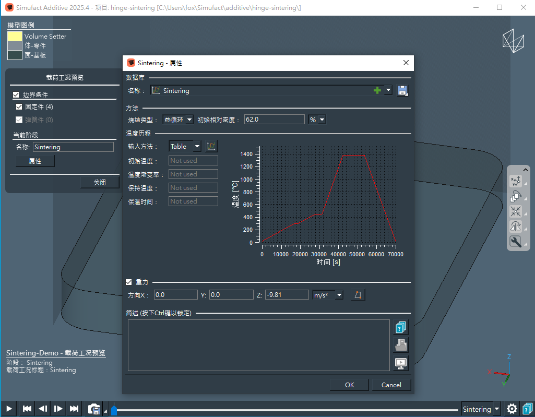This screenshot has width=535, height=417.
Task: Step one frame backward
Action: pos(43,409)
